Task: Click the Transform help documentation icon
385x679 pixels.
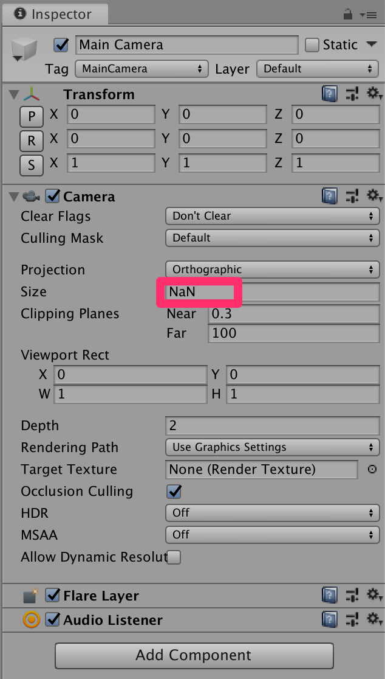Action: 329,94
